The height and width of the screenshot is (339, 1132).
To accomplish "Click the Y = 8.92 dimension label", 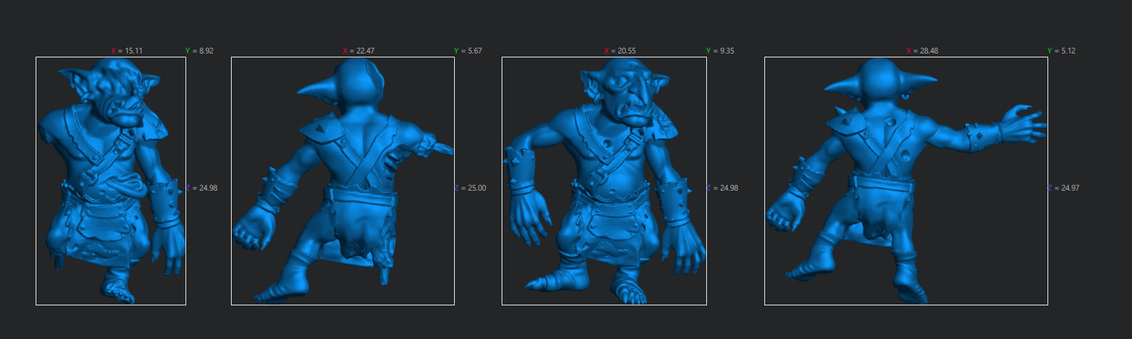I will tap(199, 51).
